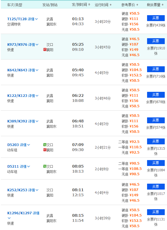The image size is (167, 230).
Task: Click red terminal icon beside 襄阳 for K973
Action: 45,50
